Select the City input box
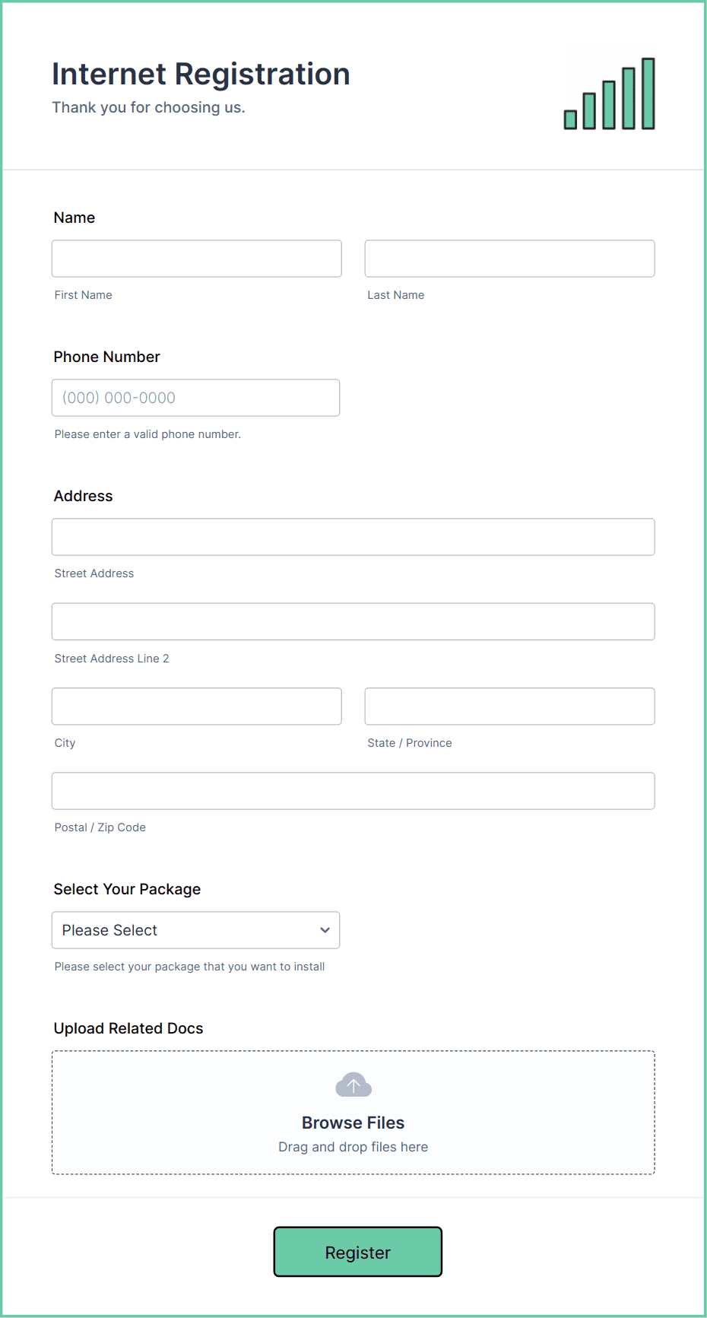This screenshot has width=707, height=1318. pos(196,706)
